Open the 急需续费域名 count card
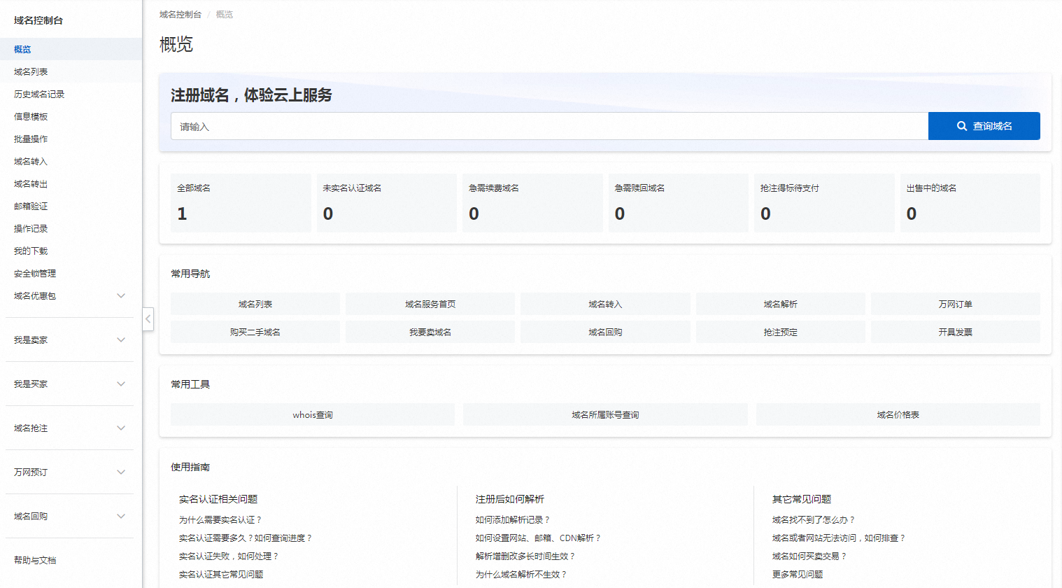This screenshot has height=588, width=1062. click(532, 203)
